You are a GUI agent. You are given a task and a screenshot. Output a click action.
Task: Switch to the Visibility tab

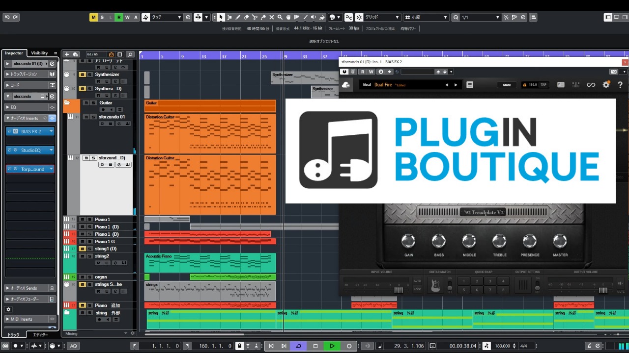(x=39, y=53)
